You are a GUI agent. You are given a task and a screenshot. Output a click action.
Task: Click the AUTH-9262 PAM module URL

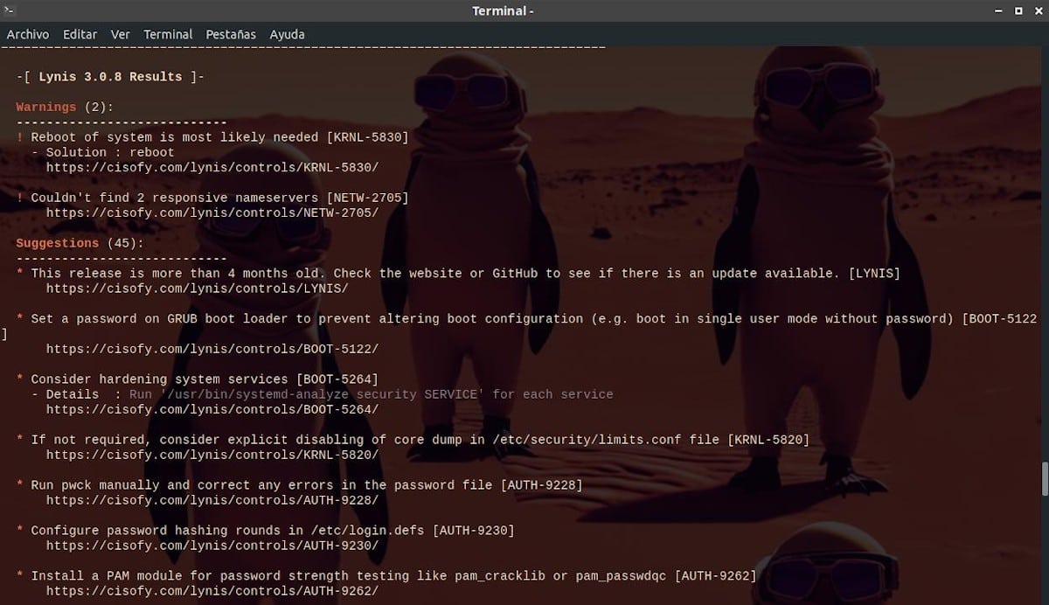[212, 591]
